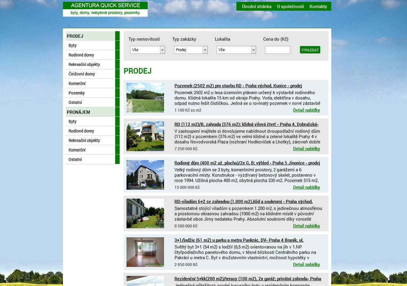407x286 pixels.
Task: Open Rodinné domy in the PRODEJ section
Action: coord(93,55)
